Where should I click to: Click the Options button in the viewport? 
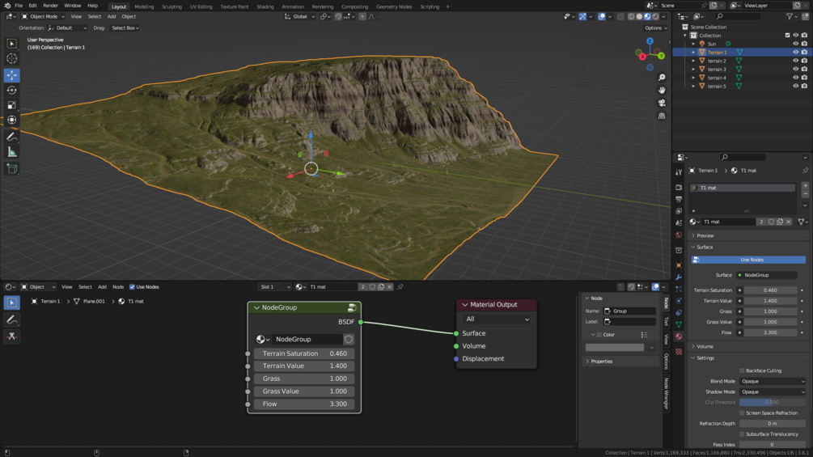click(x=655, y=28)
